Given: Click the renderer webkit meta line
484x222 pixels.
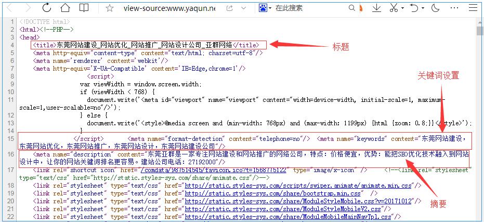Looking at the screenshot, I should click(x=101, y=61).
